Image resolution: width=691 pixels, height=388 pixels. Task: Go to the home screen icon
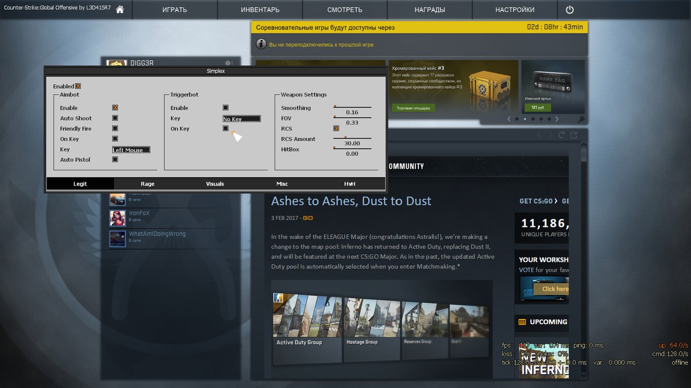pyautogui.click(x=119, y=10)
